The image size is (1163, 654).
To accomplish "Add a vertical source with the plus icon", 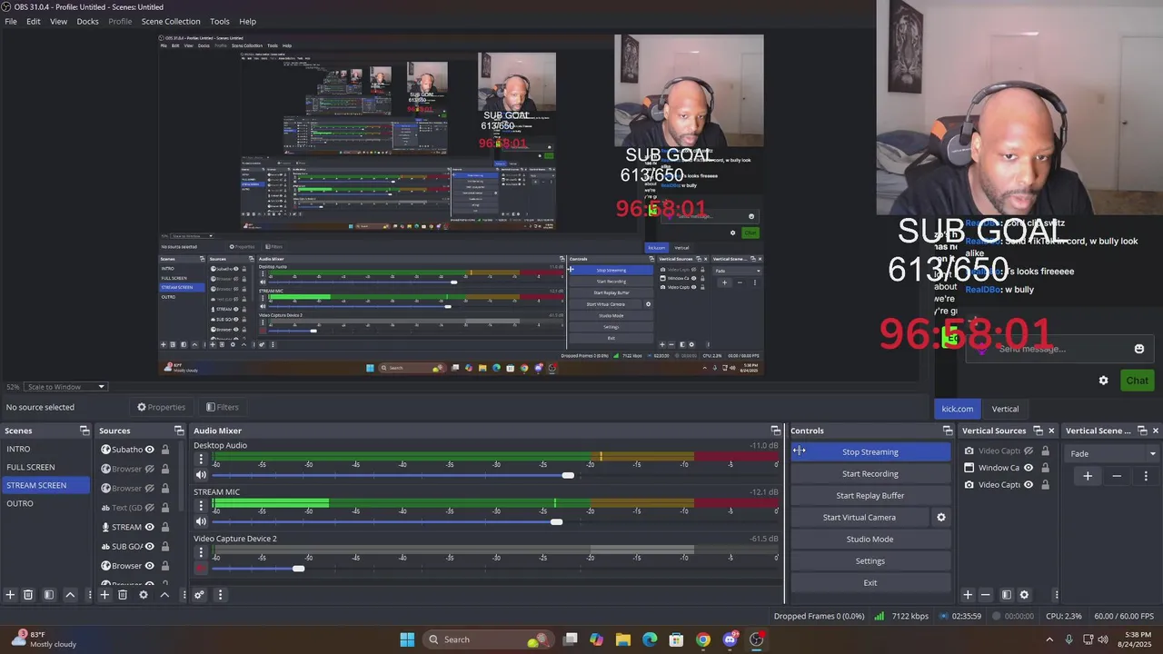I will [x=968, y=595].
